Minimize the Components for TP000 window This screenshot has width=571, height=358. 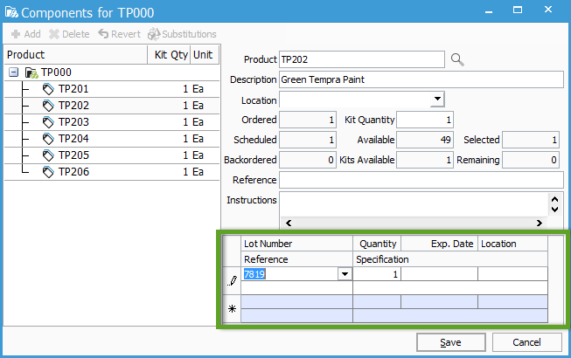click(489, 12)
